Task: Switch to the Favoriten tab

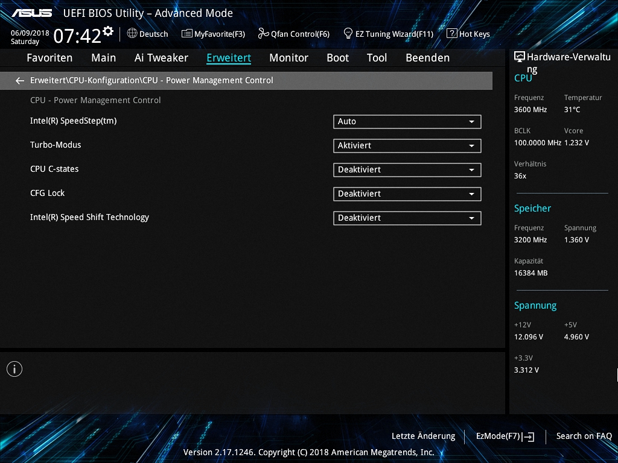Action: (49, 58)
